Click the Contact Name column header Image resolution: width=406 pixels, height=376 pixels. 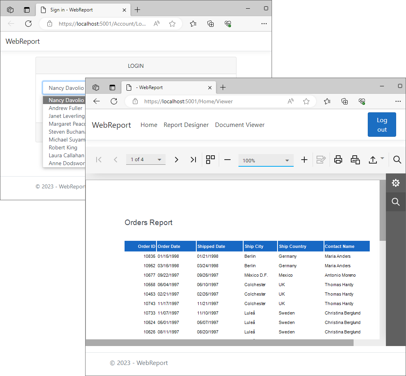coord(347,246)
